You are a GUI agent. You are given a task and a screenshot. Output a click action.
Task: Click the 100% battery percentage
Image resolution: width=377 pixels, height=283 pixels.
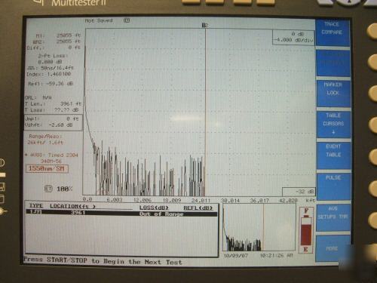(x=65, y=189)
